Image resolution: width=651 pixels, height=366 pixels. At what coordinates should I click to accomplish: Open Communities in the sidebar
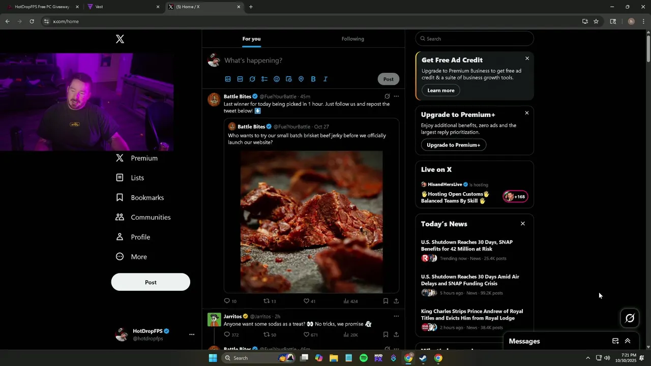143,217
